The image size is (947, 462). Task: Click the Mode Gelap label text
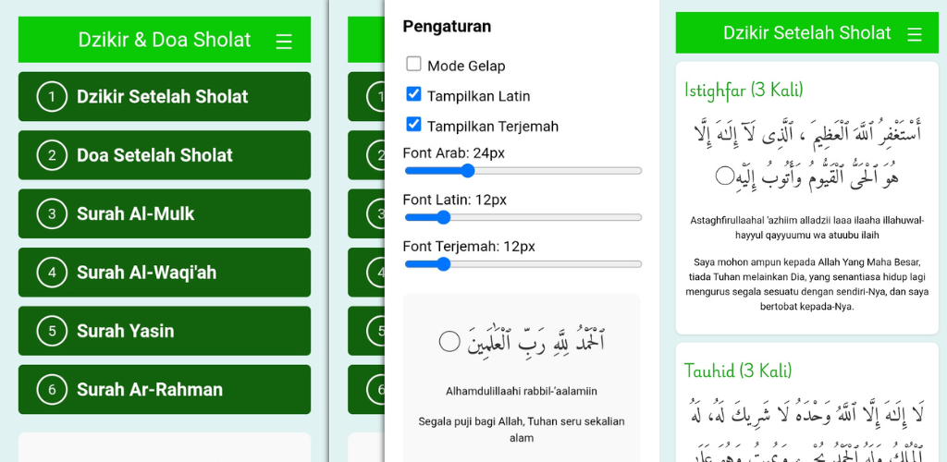pos(466,66)
